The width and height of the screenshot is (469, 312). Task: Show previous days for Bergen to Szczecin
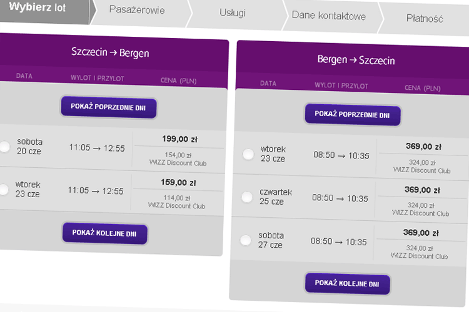tap(353, 115)
